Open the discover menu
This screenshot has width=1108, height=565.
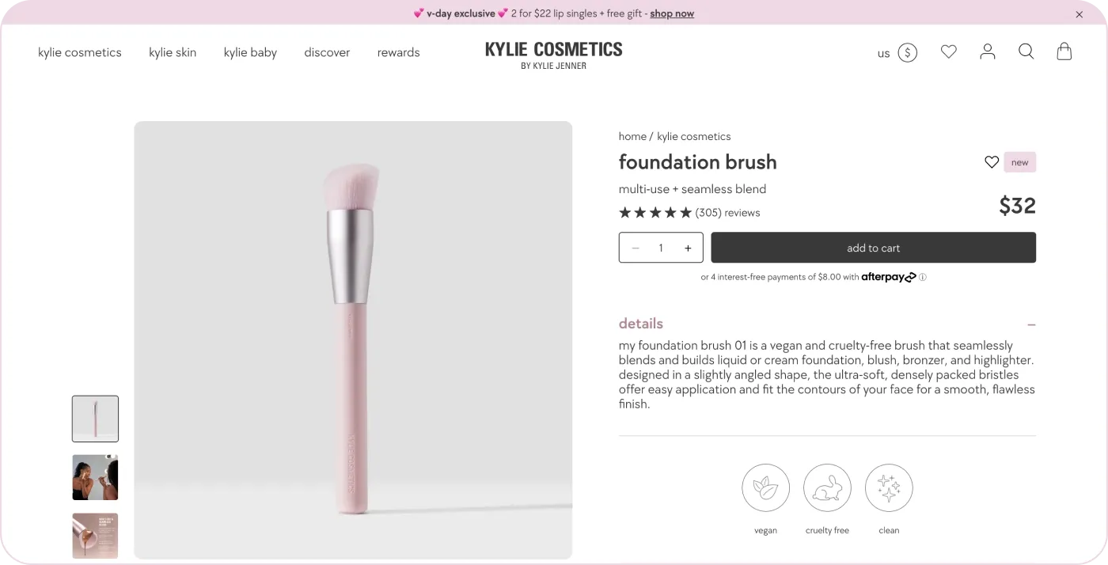click(327, 52)
